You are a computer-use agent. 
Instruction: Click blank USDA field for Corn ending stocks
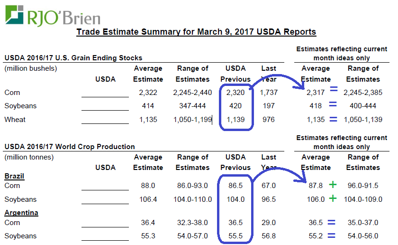tap(105, 93)
